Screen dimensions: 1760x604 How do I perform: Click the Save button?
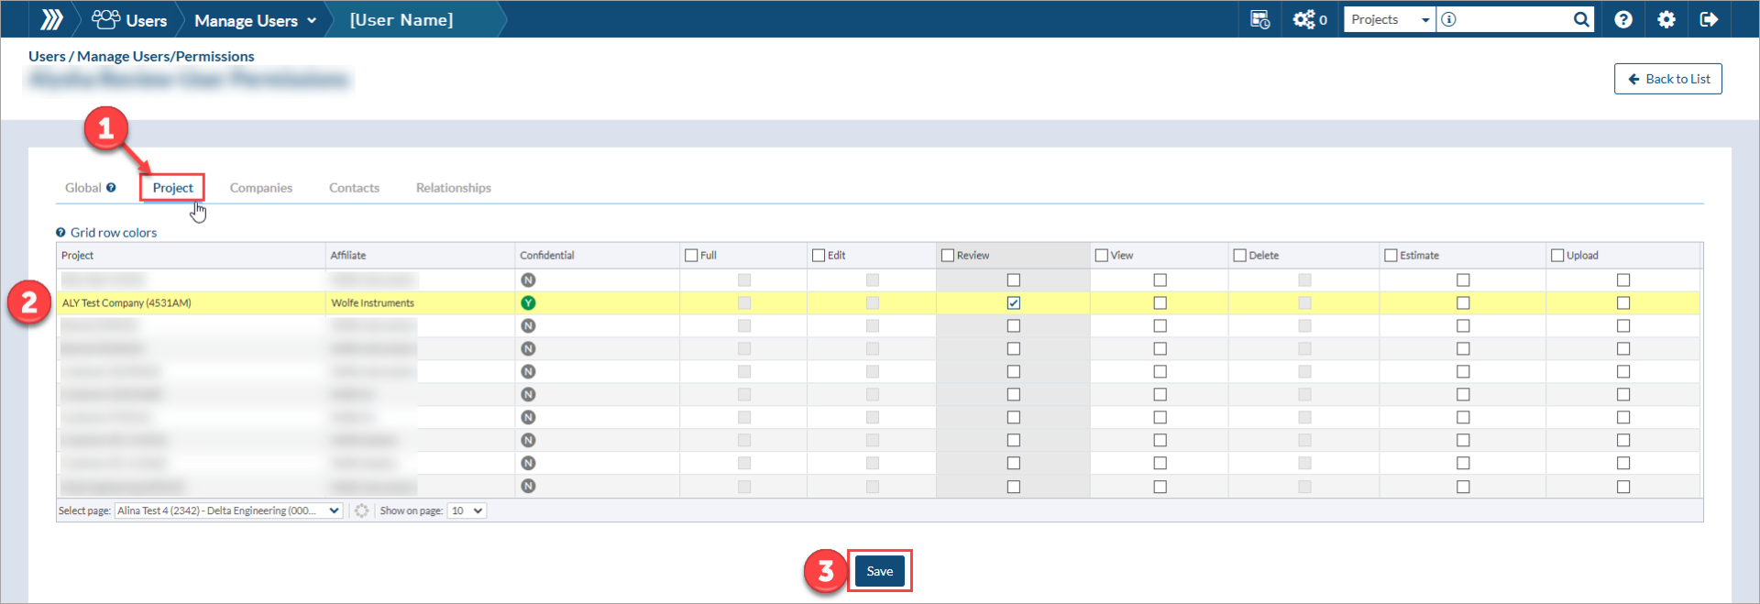tap(880, 571)
